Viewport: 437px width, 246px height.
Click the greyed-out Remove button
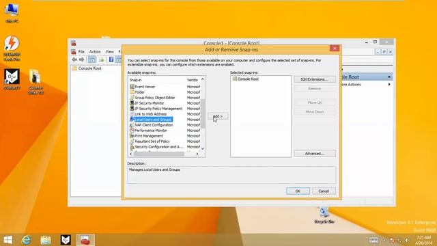point(314,89)
